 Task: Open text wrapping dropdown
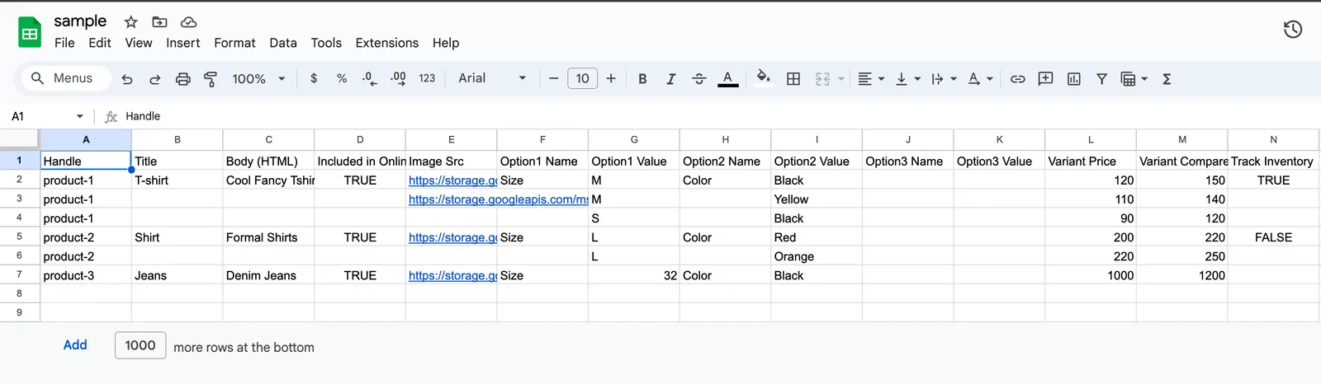[x=944, y=79]
